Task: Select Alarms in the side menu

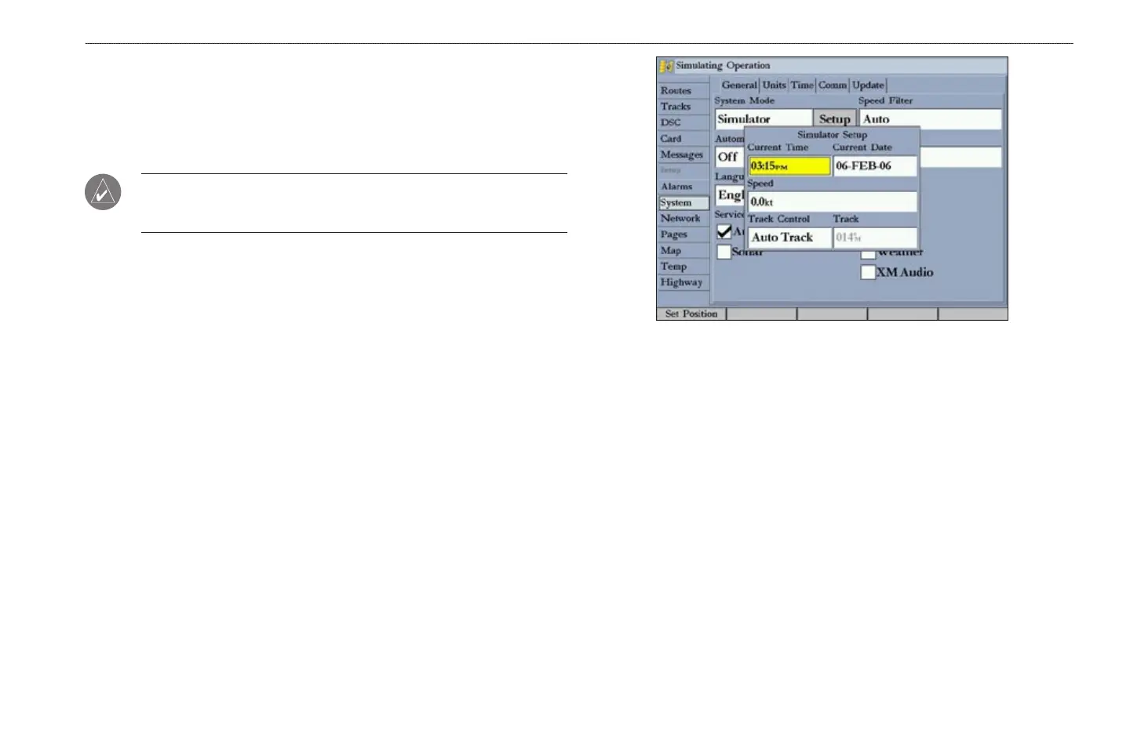Action: 683,187
